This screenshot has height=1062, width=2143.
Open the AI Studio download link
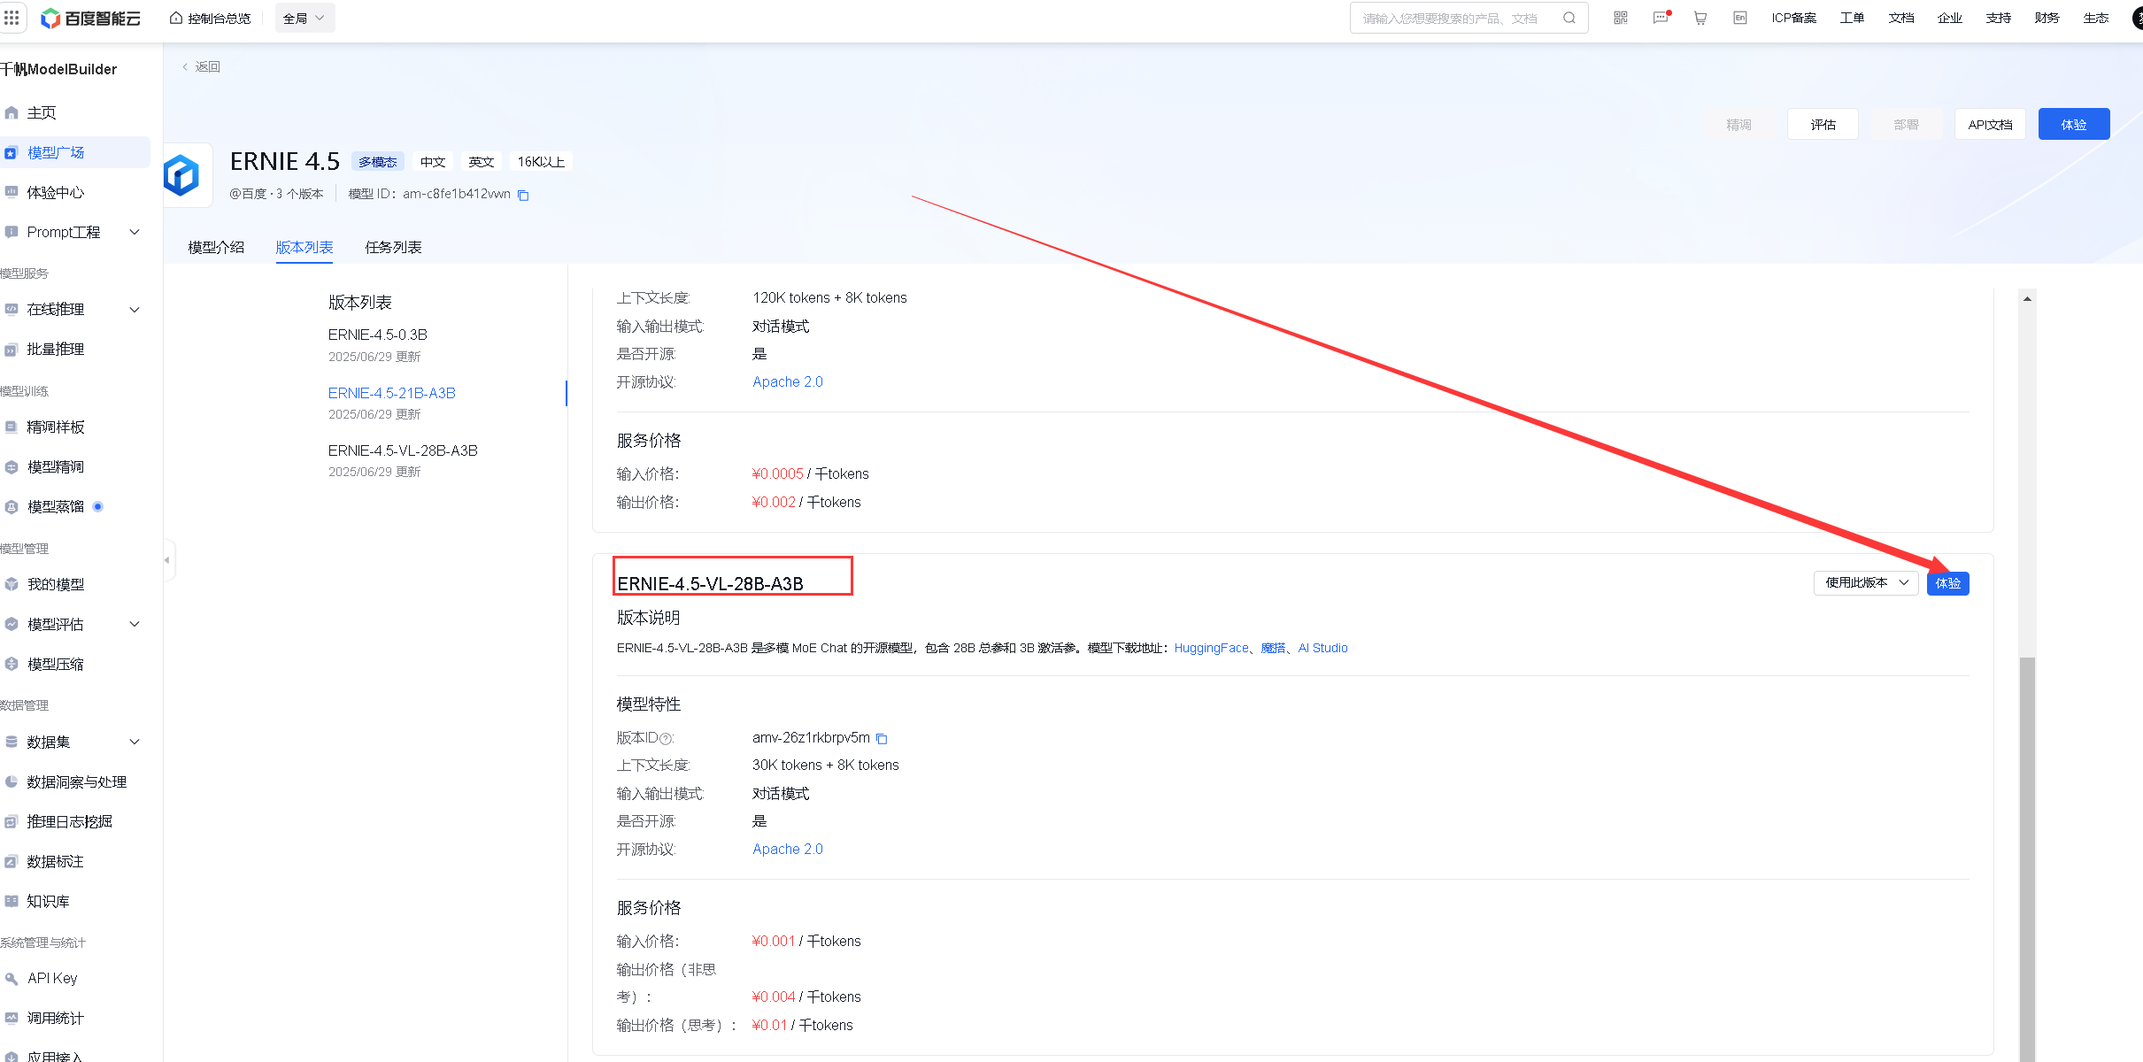click(1322, 648)
